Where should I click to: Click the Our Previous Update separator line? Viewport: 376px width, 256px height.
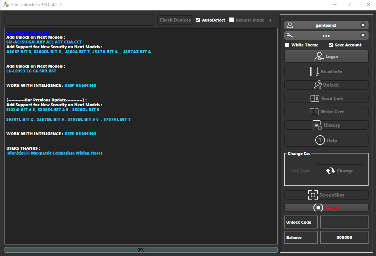click(47, 100)
